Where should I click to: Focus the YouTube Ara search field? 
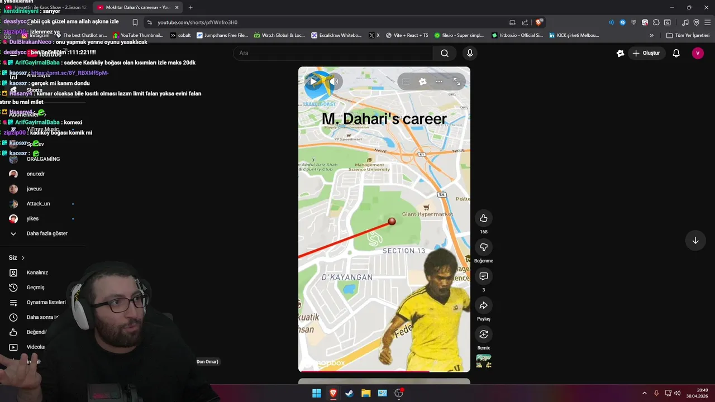coord(333,53)
